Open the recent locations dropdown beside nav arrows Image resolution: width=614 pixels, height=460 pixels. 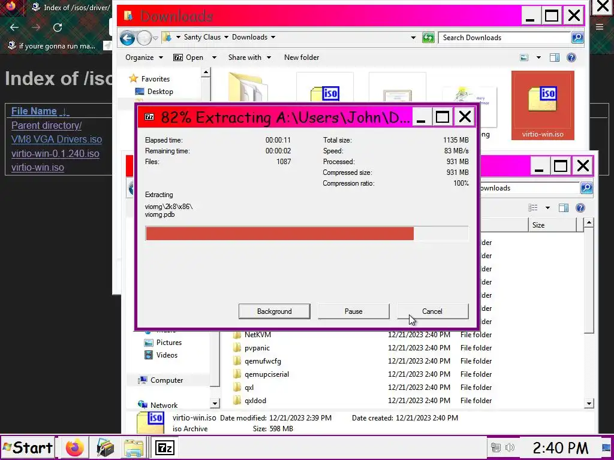[155, 38]
